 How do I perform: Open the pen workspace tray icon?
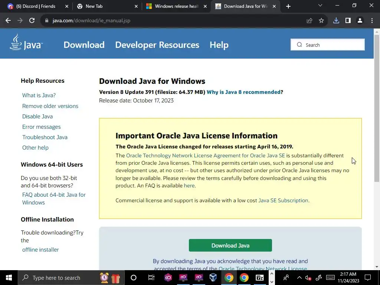coord(319,278)
